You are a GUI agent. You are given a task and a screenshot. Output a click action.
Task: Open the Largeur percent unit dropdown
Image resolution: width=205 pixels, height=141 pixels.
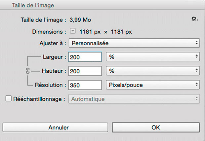click(x=153, y=57)
